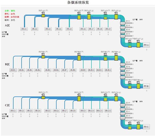
Task: Inspect the DLT-C02(下) lifter in C区
Action: pos(79,97)
